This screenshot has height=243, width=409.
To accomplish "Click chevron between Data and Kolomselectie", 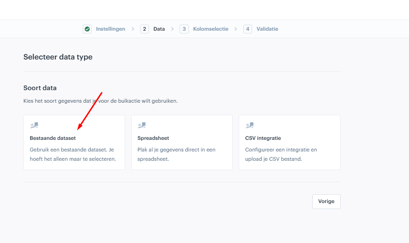I will point(172,29).
